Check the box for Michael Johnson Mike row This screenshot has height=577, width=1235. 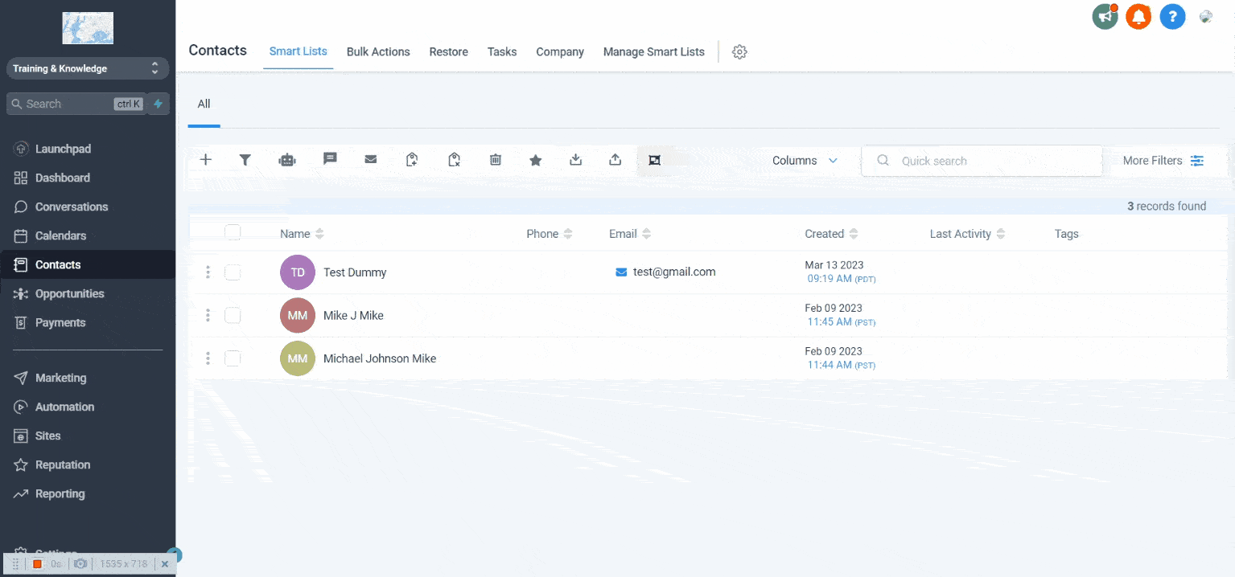point(233,358)
